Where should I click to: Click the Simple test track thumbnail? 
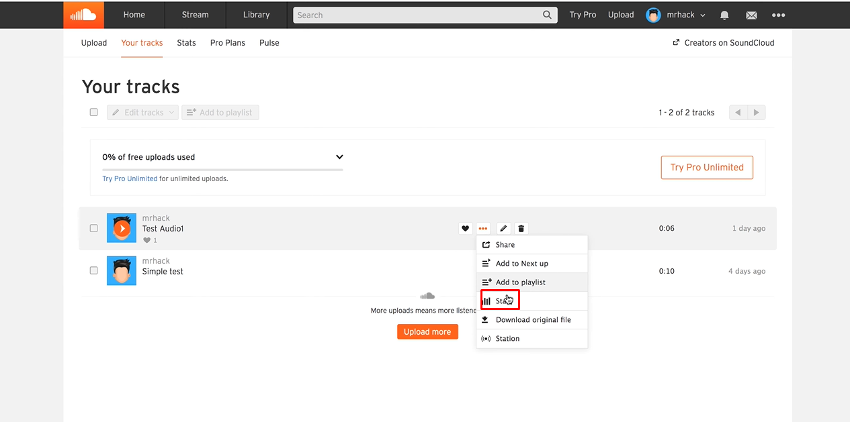tap(122, 270)
